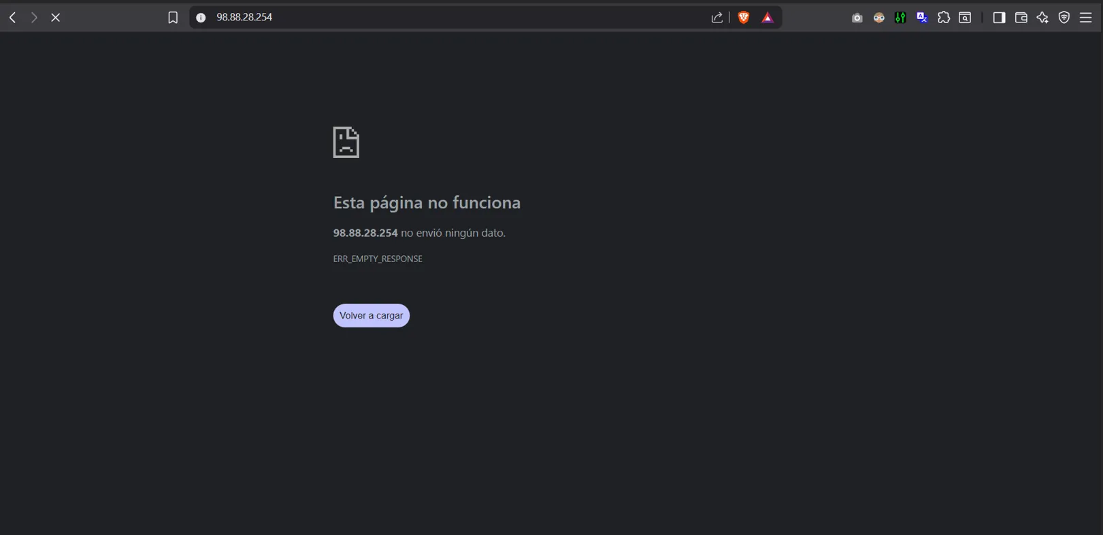Open the green sliders equalizer extension
The width and height of the screenshot is (1103, 535).
[900, 18]
